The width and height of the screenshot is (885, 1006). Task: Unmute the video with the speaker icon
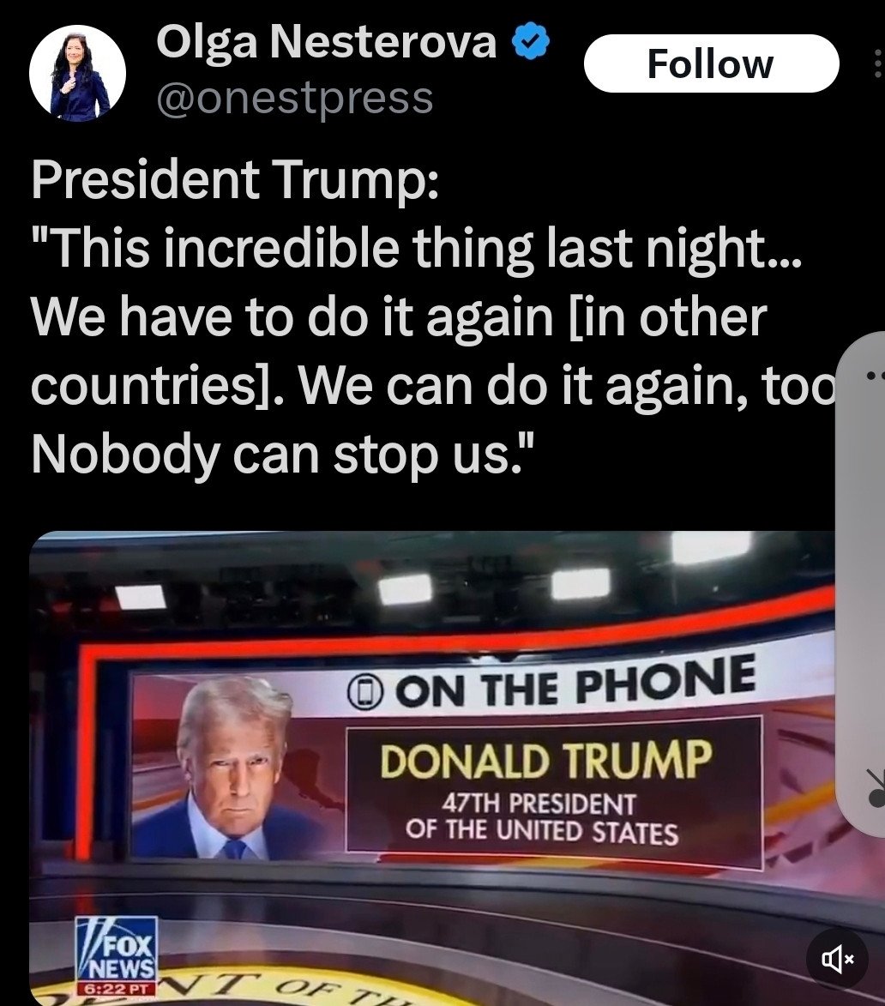[837, 959]
